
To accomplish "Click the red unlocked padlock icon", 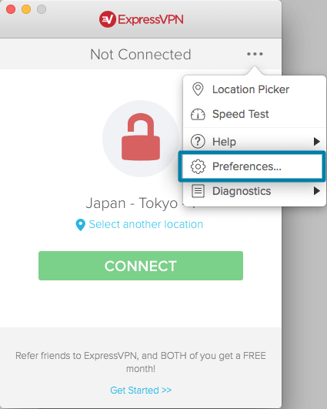I will tap(141, 137).
